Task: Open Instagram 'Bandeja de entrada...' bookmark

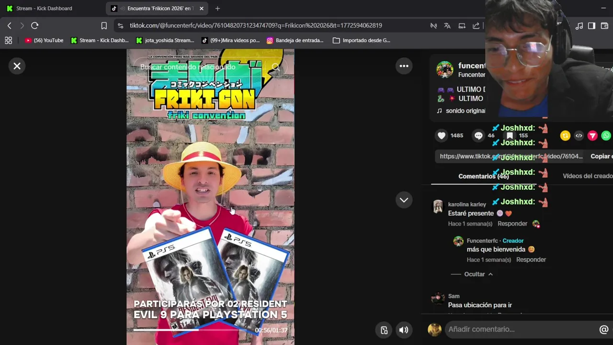Action: (295, 40)
